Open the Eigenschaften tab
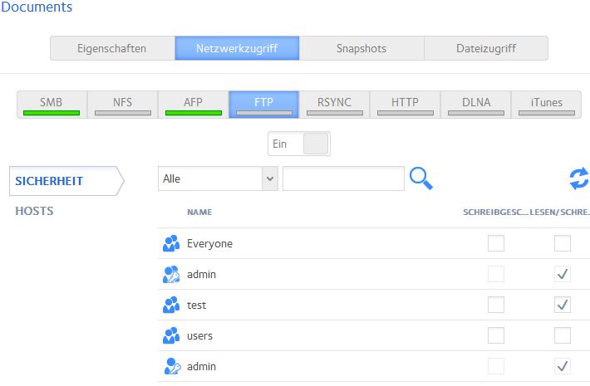 click(x=112, y=48)
